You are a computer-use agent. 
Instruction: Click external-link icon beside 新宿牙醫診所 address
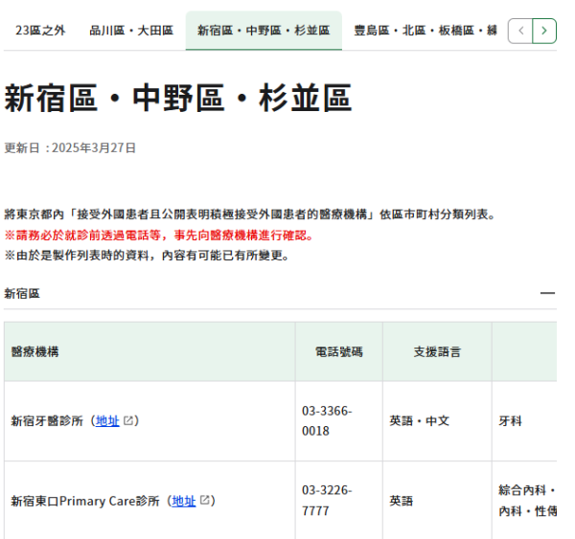tap(128, 420)
